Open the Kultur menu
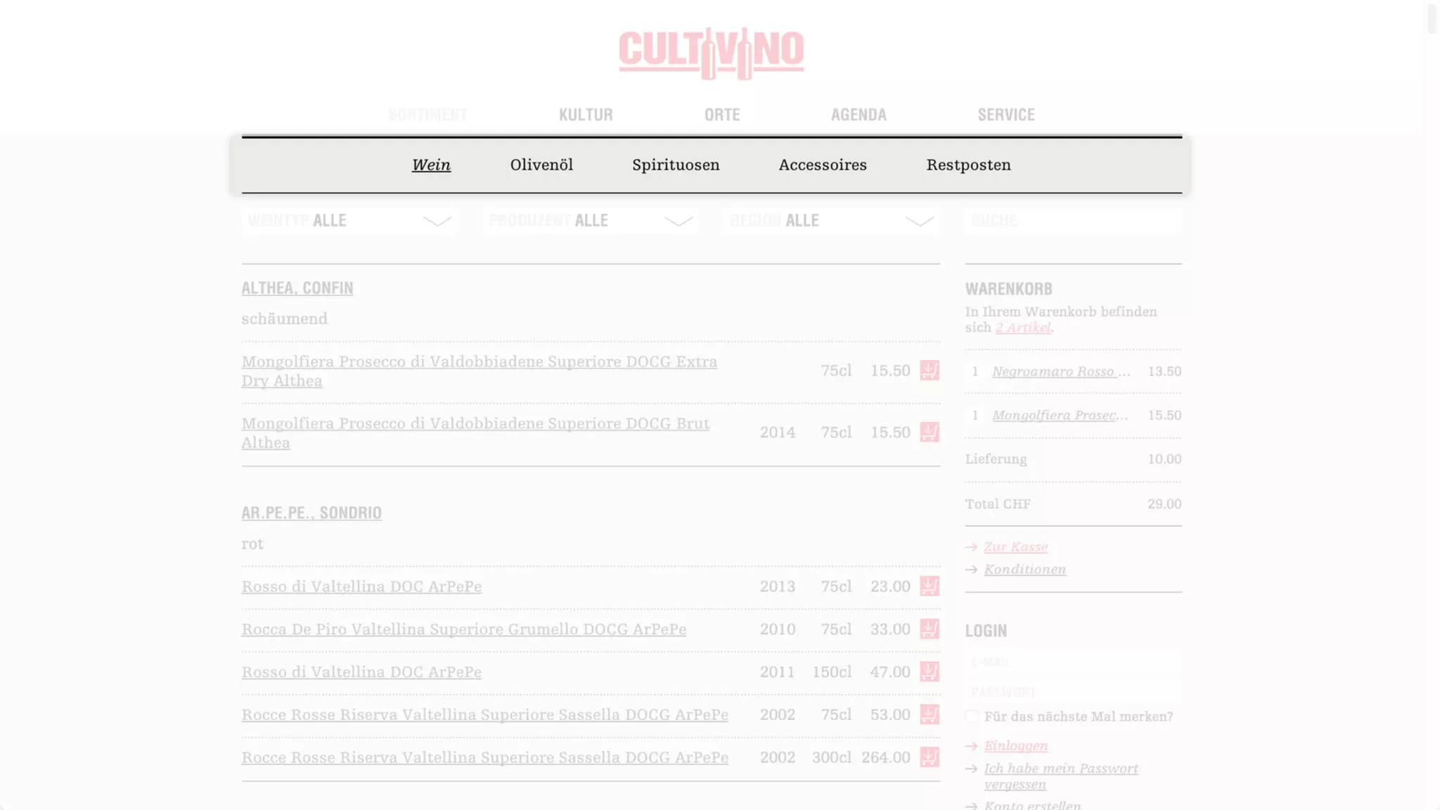 point(586,115)
